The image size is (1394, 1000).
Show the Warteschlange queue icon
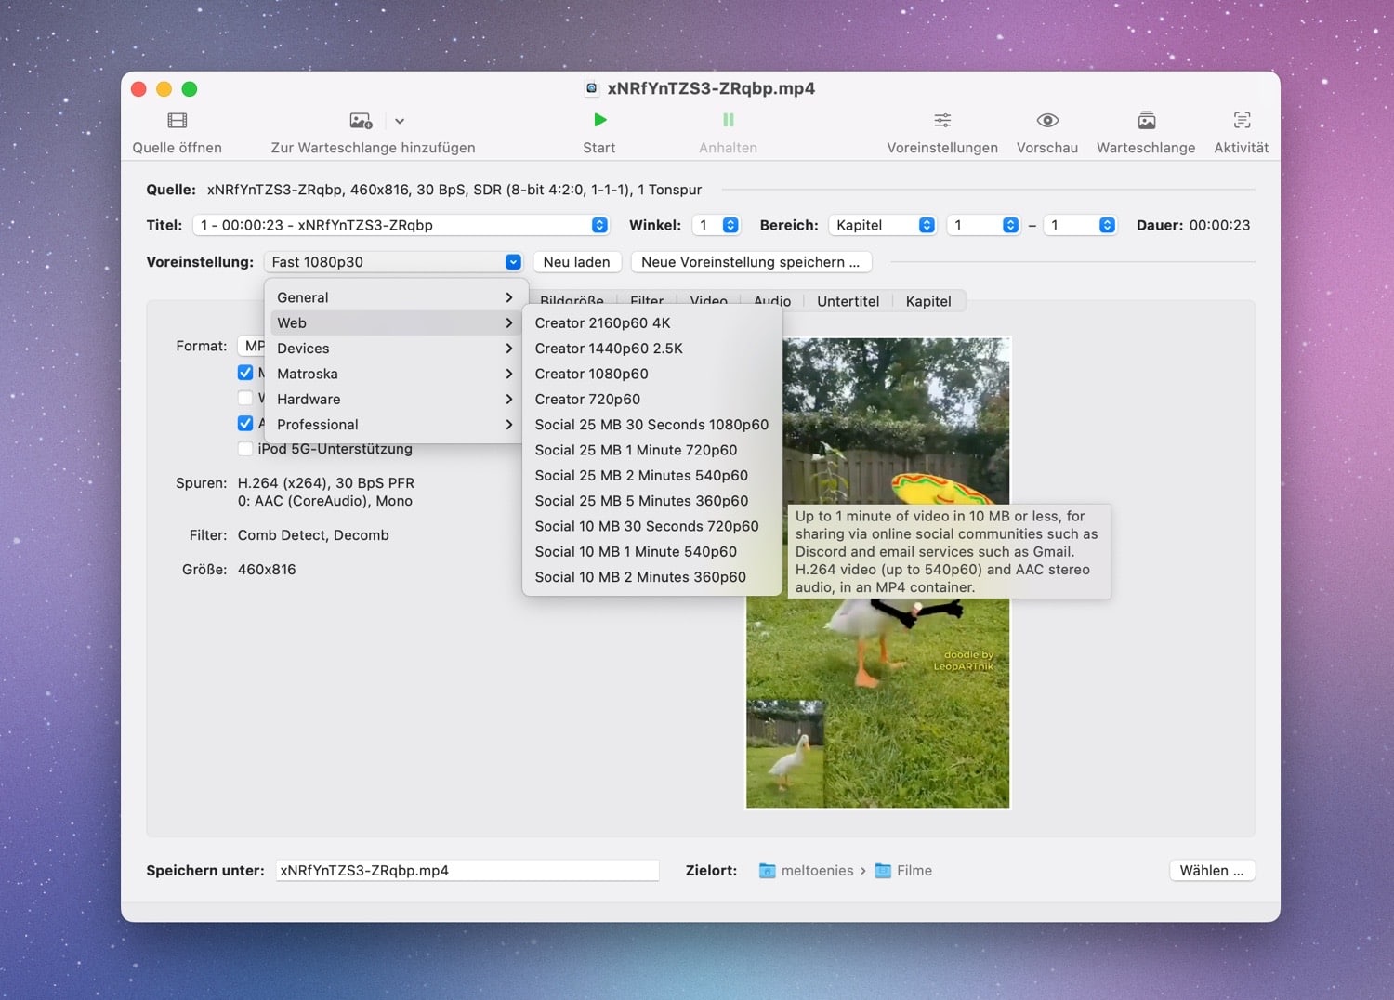coord(1146,121)
